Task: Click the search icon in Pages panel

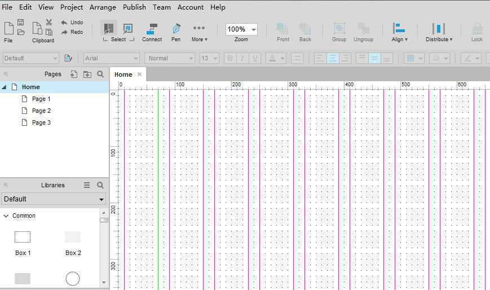Action: [x=100, y=74]
